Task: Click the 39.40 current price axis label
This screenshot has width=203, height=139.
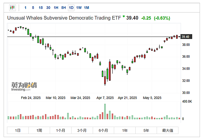Action: [x=186, y=37]
